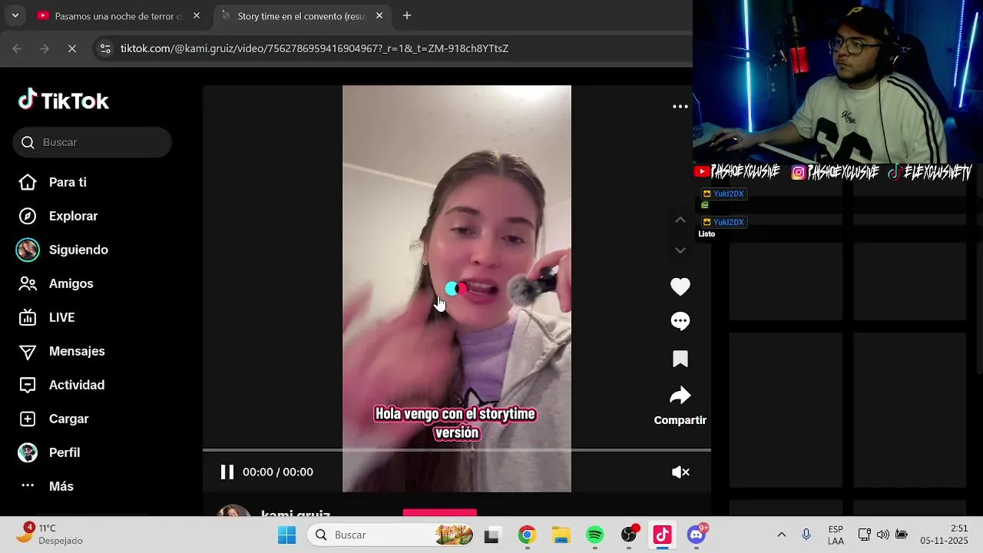Open the Explorar page

coord(73,216)
